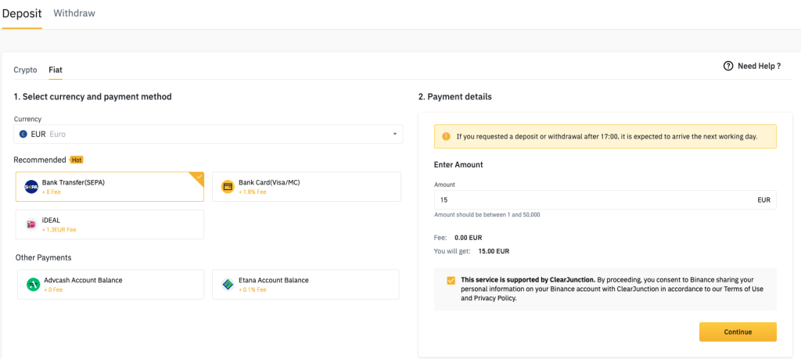Click the currency dropdown arrow
The height and width of the screenshot is (359, 801).
[394, 135]
